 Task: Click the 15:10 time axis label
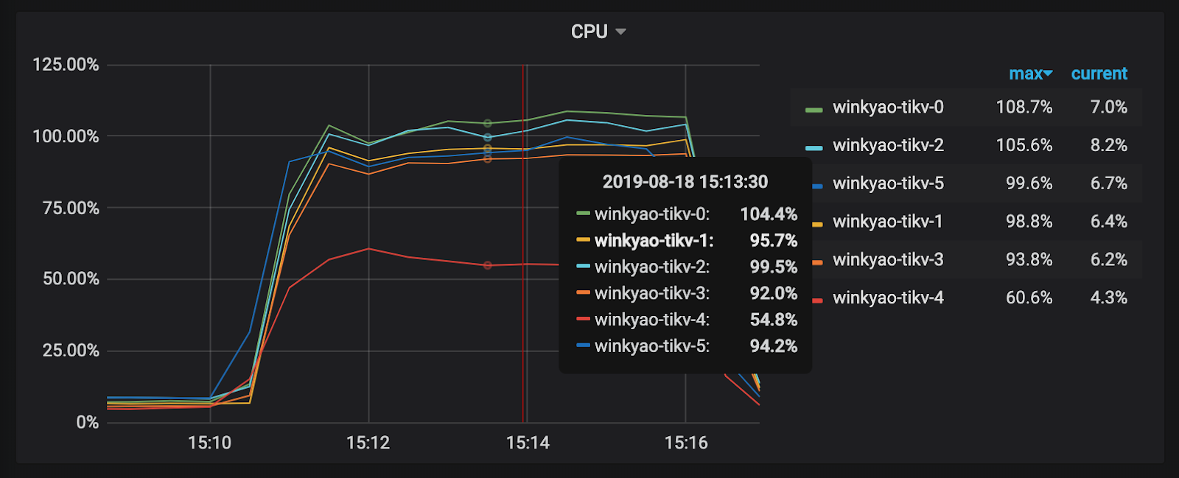[x=209, y=443]
